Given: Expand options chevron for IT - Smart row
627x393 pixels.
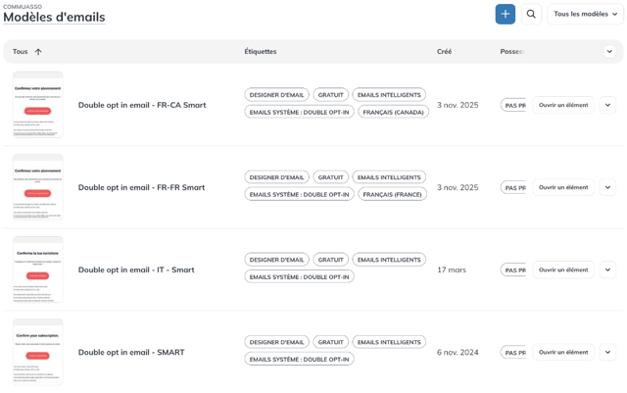Looking at the screenshot, I should pyautogui.click(x=607, y=270).
